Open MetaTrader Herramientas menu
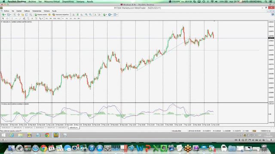Viewport: 275px width, 154px height. tap(37, 11)
